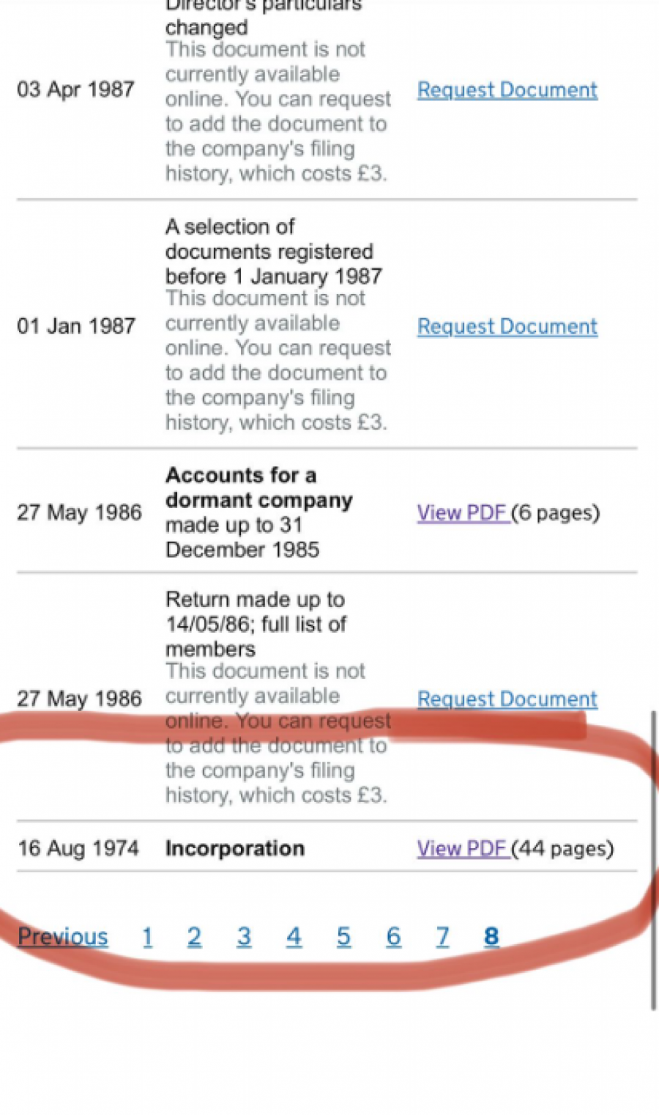Screen dimensions: 659x1115
Task: Request the 01 Jan 1987 pre-1987 documents selection
Action: (507, 327)
